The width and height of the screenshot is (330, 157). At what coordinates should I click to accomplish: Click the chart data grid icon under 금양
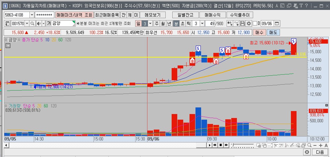pyautogui.click(x=8, y=46)
